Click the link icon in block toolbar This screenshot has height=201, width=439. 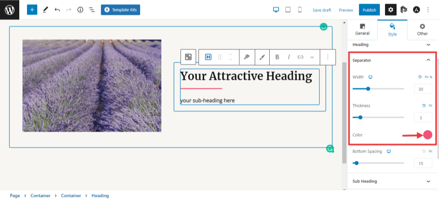(x=301, y=57)
